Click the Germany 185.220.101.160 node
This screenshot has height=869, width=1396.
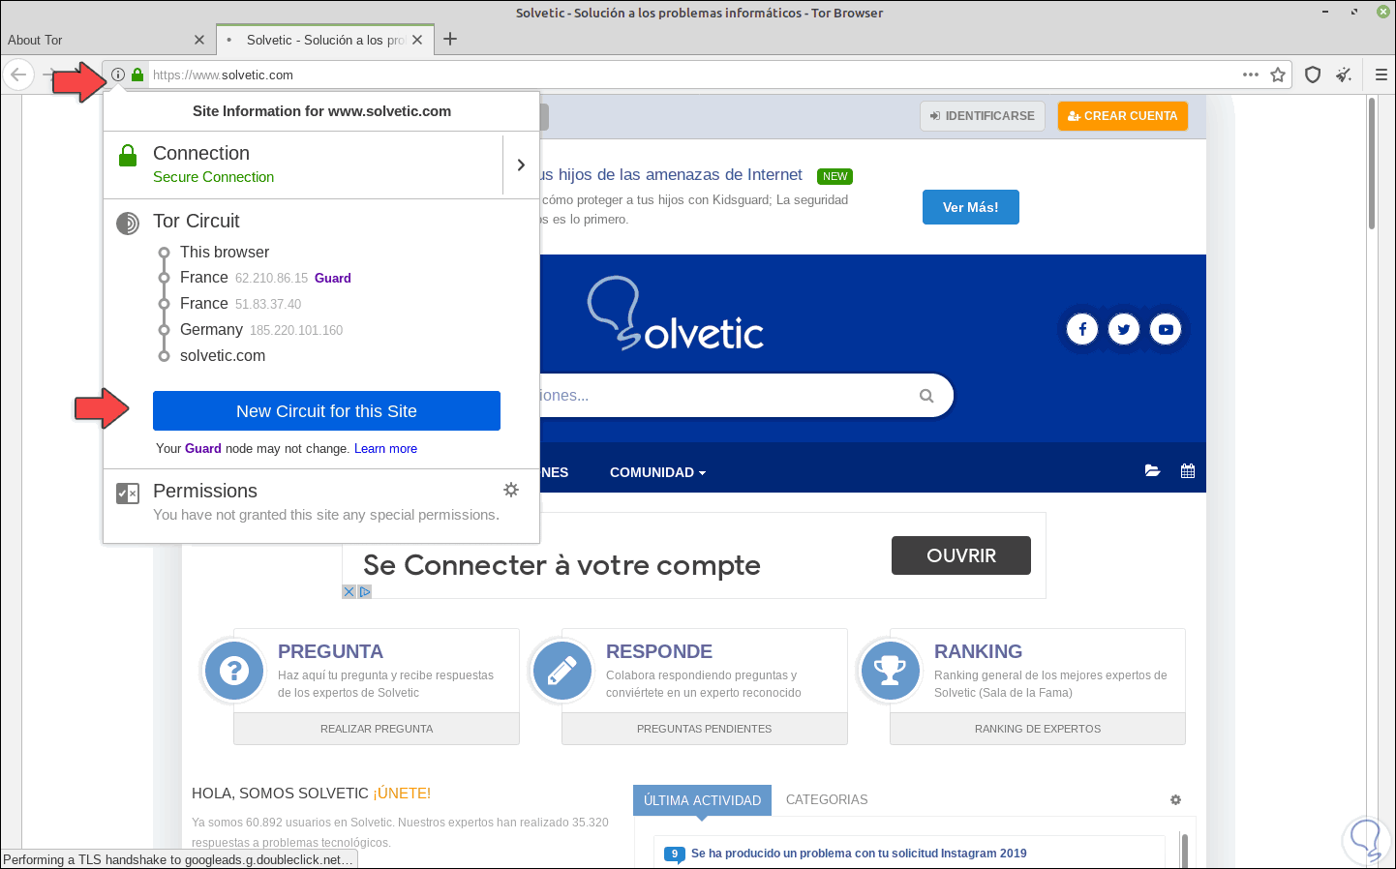261,330
